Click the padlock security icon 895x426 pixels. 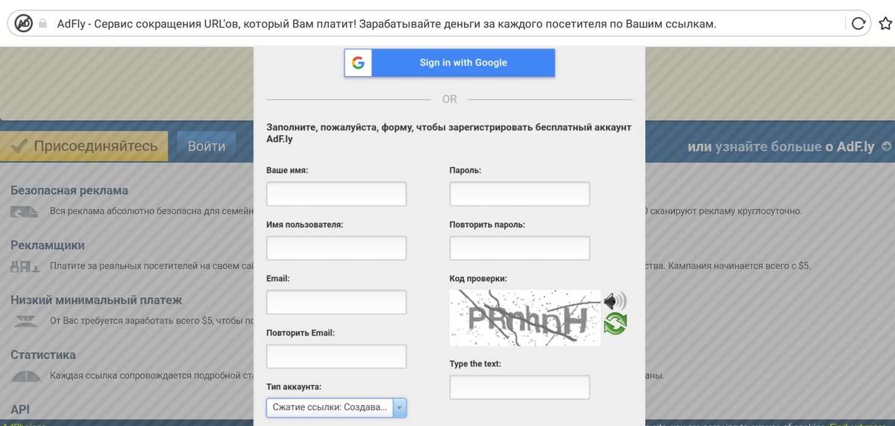[x=43, y=24]
